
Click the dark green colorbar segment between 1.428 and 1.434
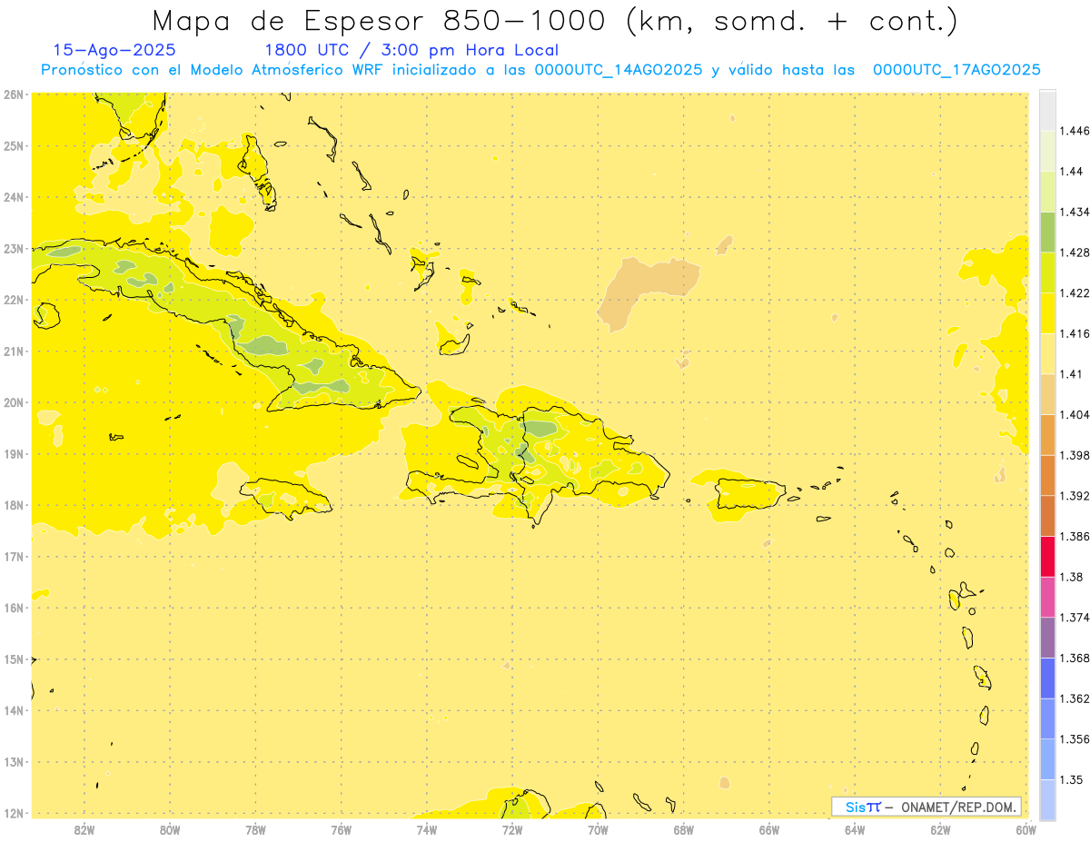pyautogui.click(x=1047, y=233)
